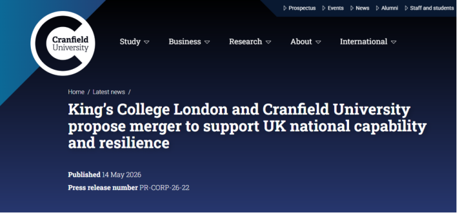Viewport: 457px width, 213px height.
Task: Click the triangle icon before Events
Action: click(324, 8)
